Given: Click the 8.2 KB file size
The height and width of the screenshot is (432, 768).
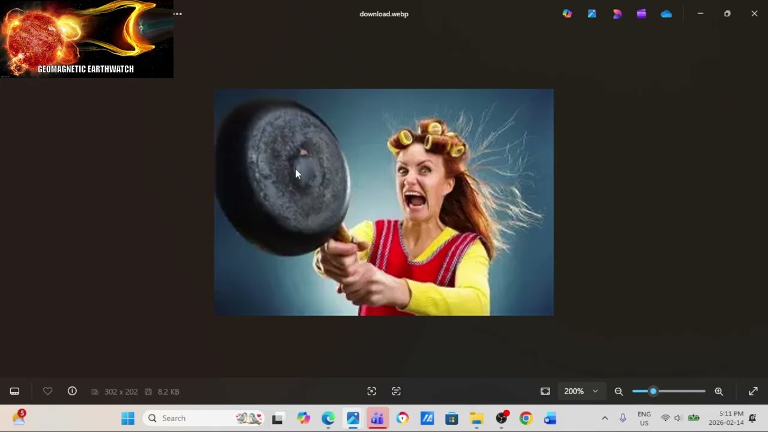Looking at the screenshot, I should click(168, 392).
